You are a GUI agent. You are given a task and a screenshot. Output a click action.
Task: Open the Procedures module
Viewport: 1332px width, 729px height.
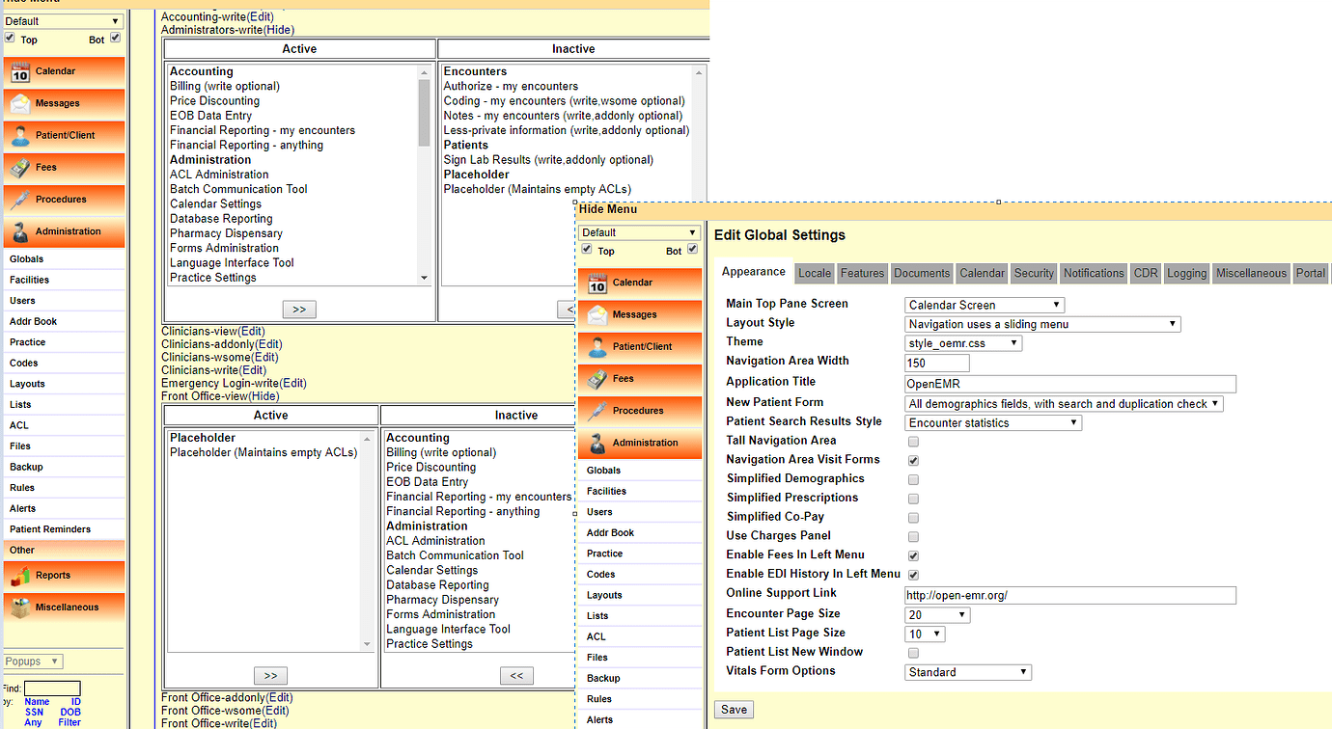point(64,200)
